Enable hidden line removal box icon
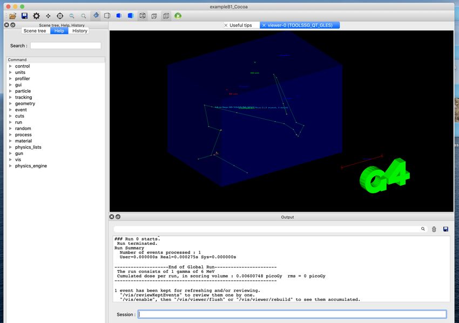The width and height of the screenshot is (459, 323). click(x=107, y=16)
